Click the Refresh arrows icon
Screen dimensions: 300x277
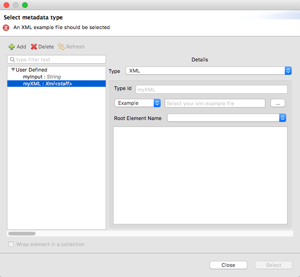pos(61,47)
